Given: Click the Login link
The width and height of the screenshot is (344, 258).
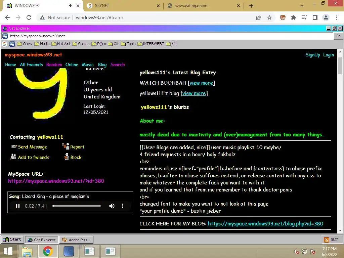Looking at the screenshot, I should [x=329, y=55].
